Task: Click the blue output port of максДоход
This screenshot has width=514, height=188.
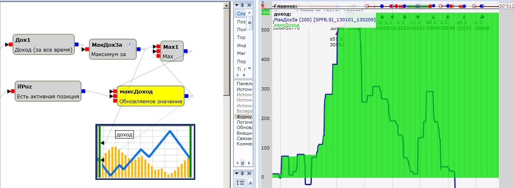Action: pyautogui.click(x=187, y=96)
